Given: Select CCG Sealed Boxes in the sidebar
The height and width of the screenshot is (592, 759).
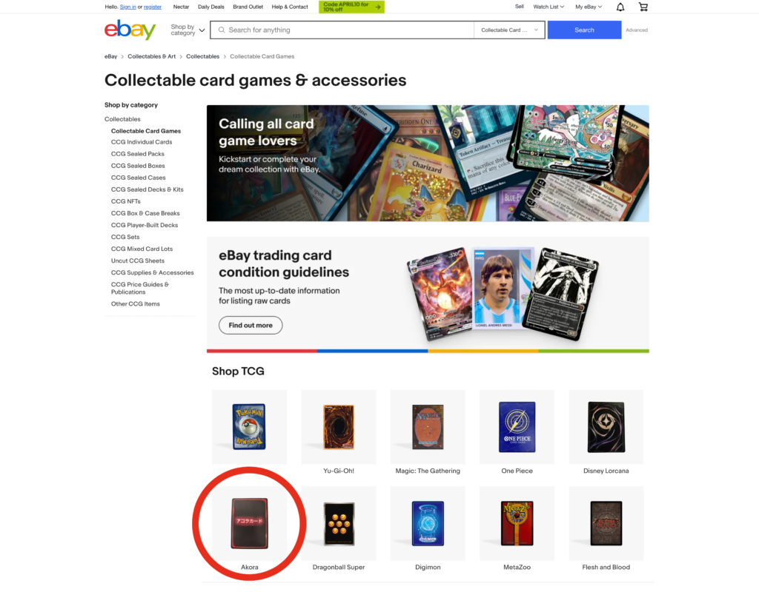Looking at the screenshot, I should pos(138,166).
